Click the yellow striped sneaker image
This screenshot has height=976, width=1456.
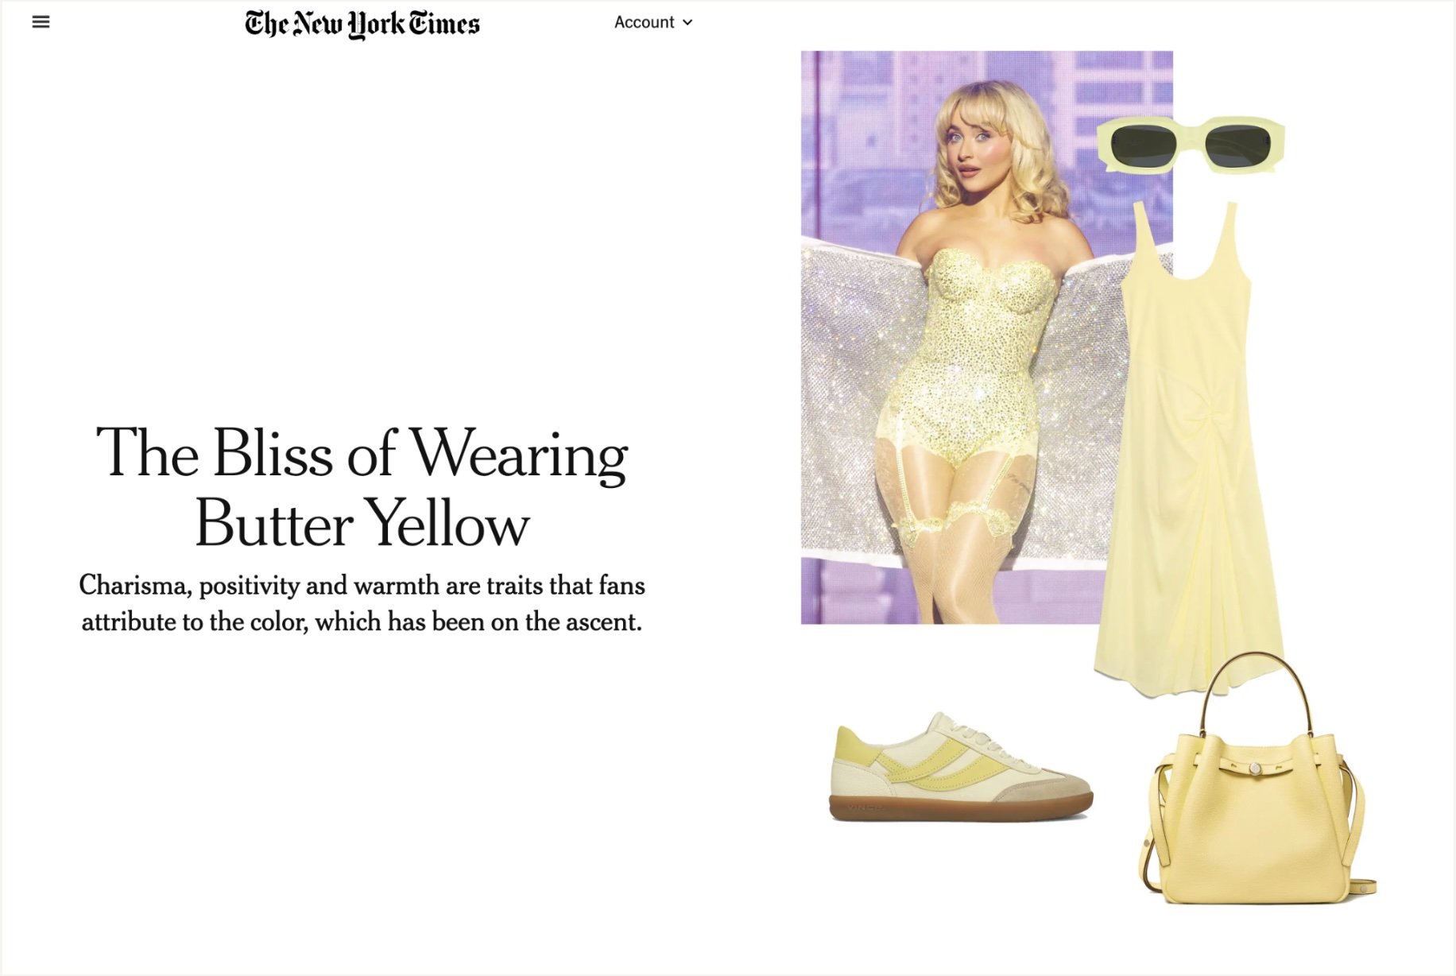pyautogui.click(x=961, y=768)
